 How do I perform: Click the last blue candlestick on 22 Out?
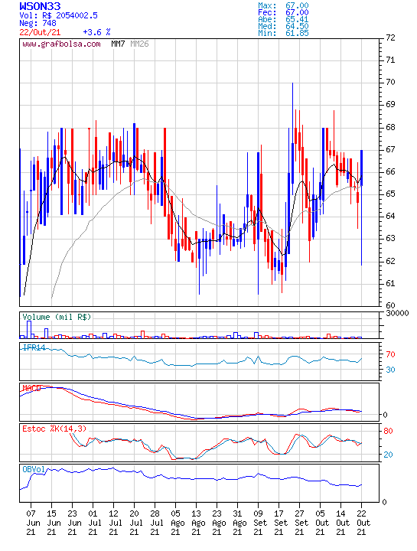click(x=361, y=168)
